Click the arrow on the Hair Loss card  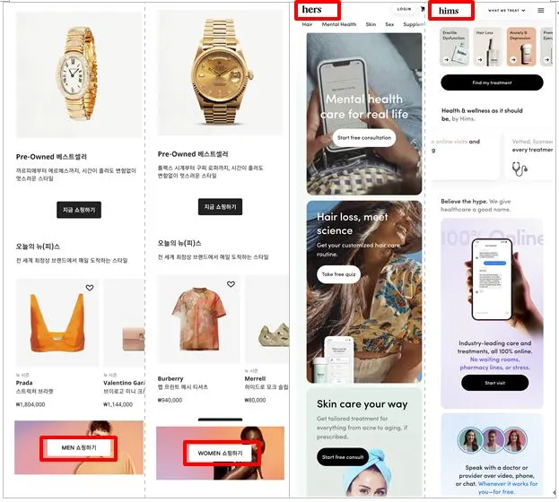click(x=480, y=60)
